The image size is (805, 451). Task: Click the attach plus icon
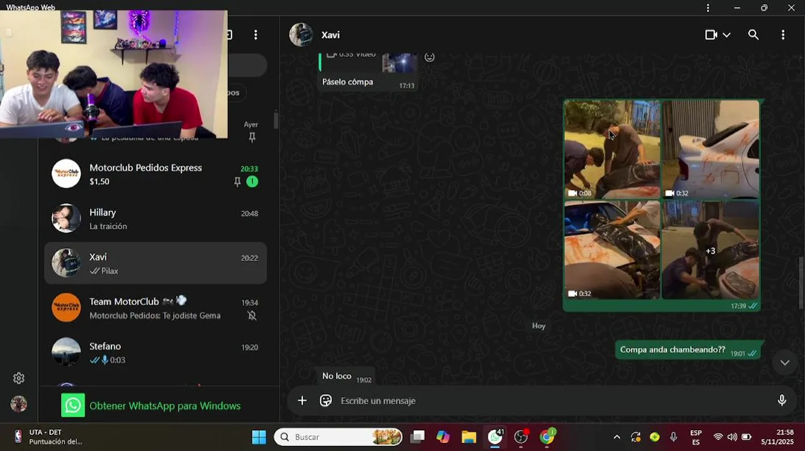click(x=302, y=401)
